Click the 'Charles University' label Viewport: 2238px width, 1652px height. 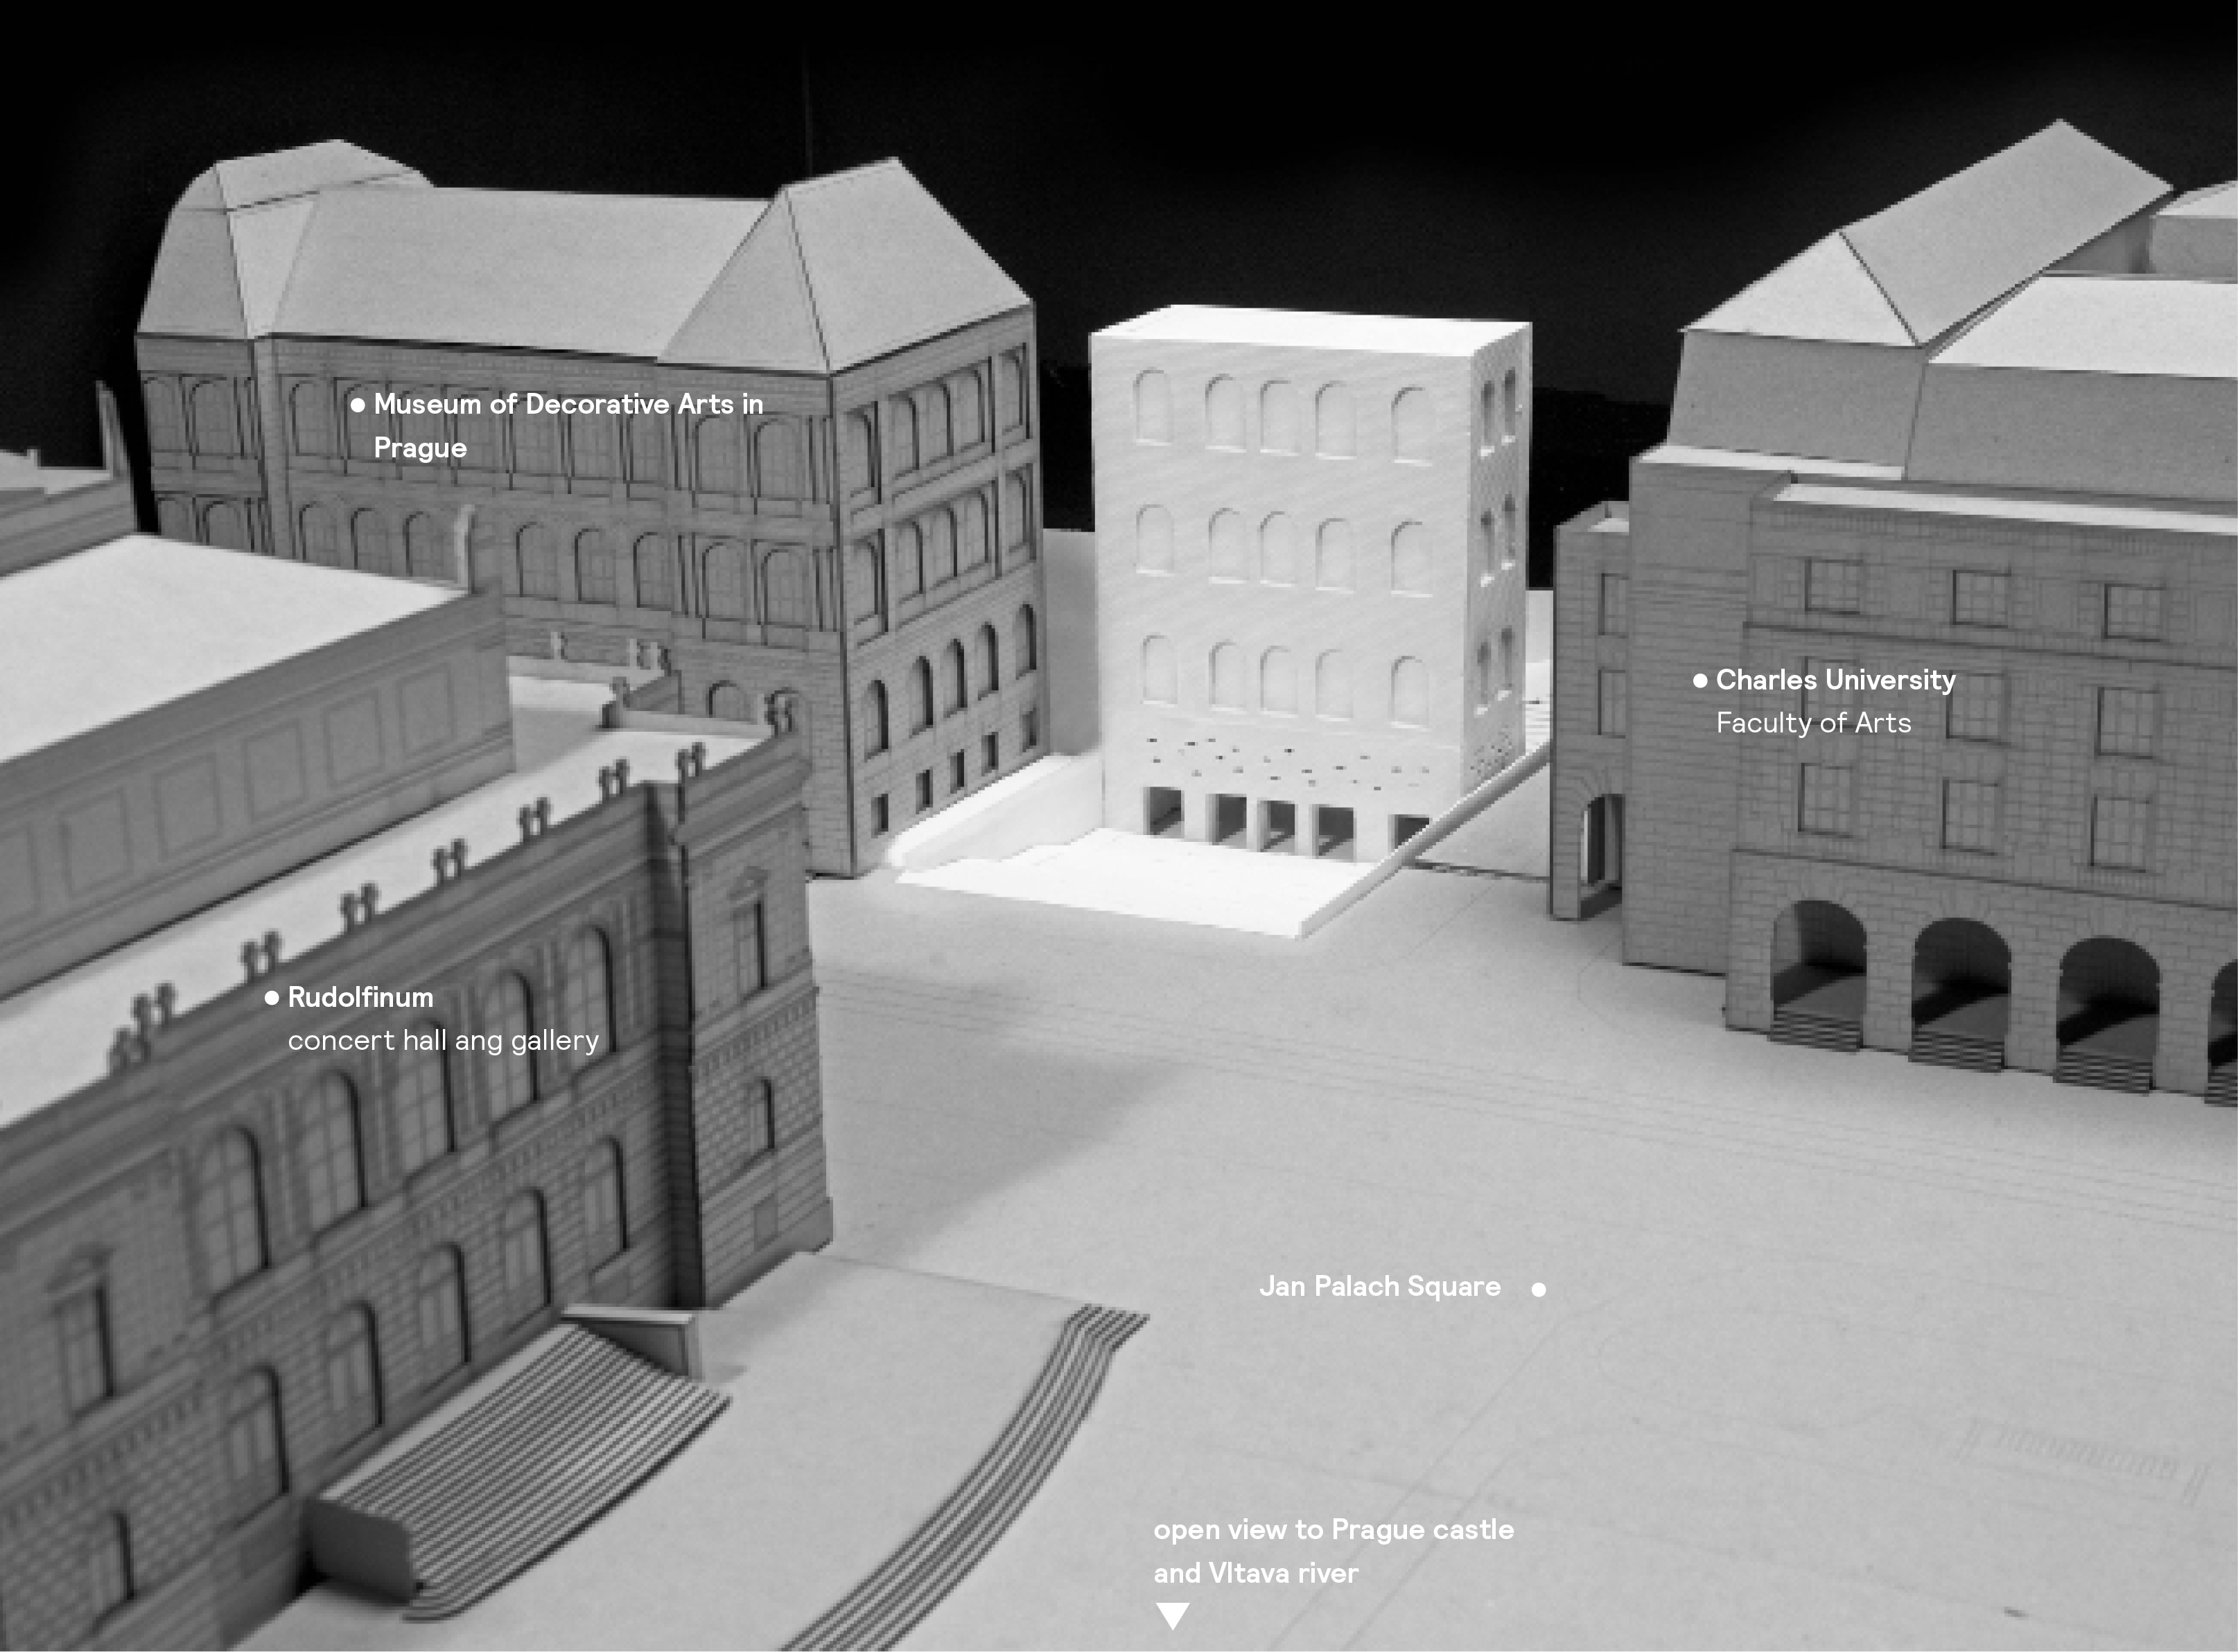click(x=1836, y=680)
